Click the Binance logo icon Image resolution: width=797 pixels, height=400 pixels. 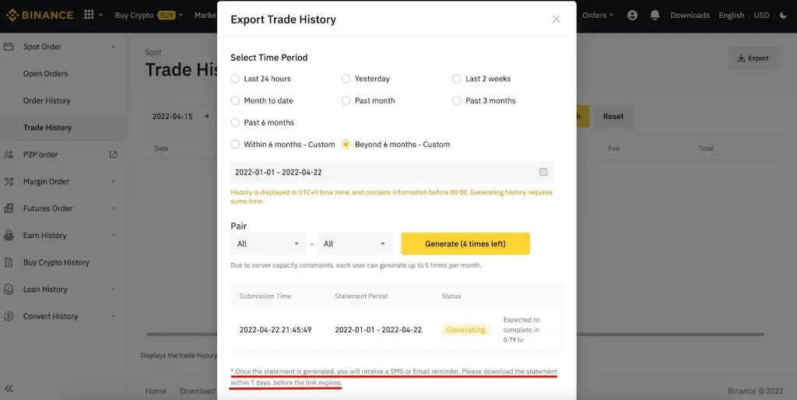(x=10, y=15)
